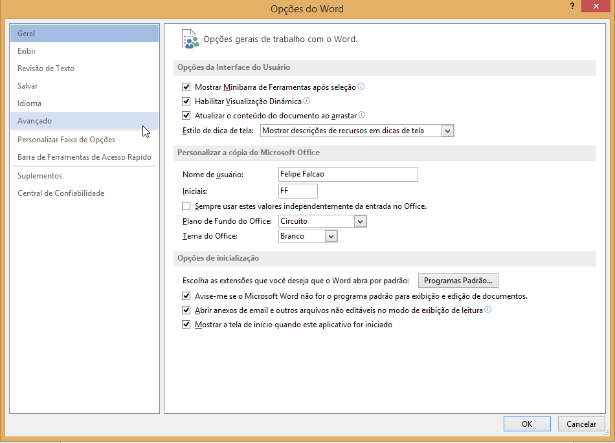
Task: Open the Salvar options page
Action: 84,86
